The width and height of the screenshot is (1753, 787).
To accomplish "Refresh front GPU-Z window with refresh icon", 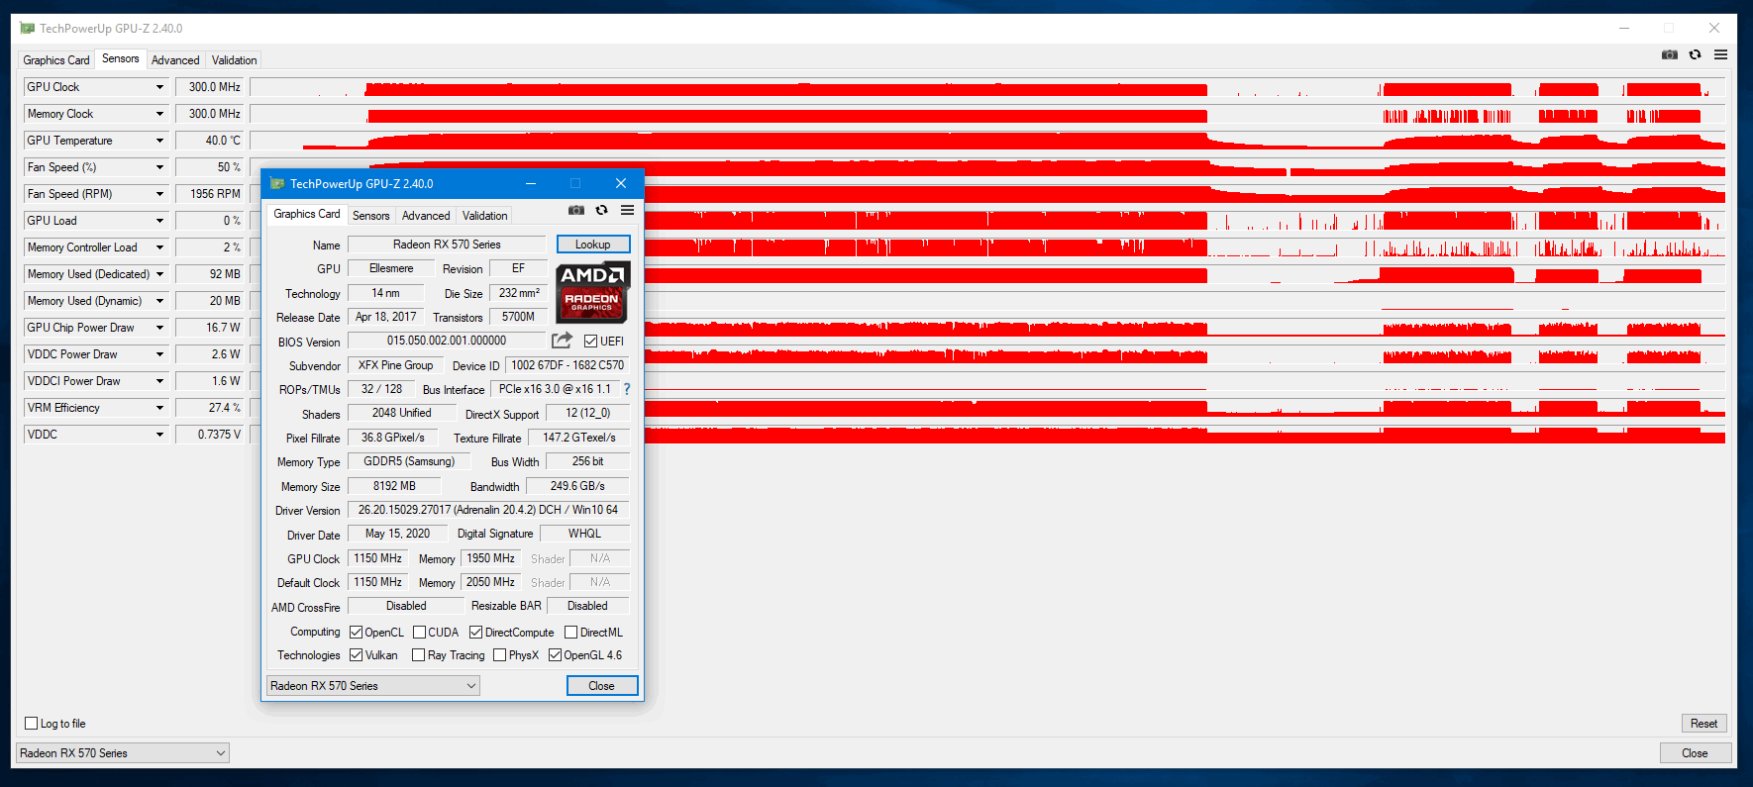I will tap(601, 210).
